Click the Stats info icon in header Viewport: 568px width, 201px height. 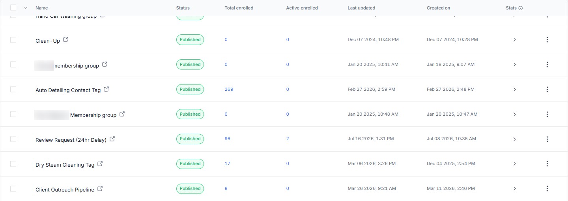coord(520,8)
